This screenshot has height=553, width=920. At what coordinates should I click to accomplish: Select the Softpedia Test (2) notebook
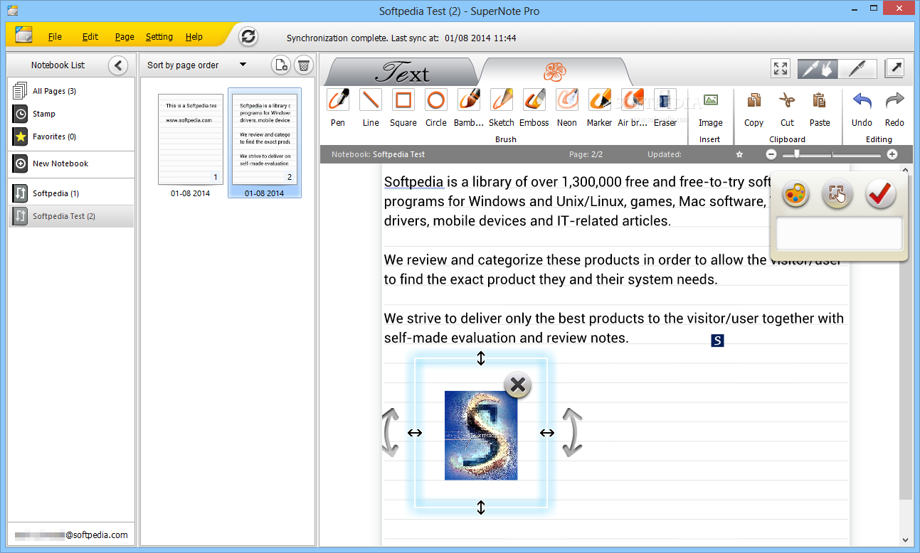point(71,216)
